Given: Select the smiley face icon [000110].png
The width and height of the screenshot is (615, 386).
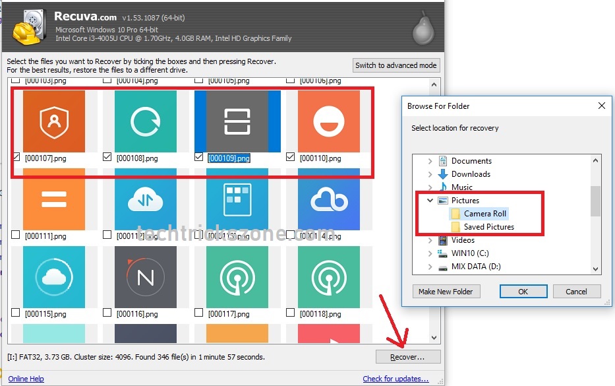Looking at the screenshot, I should pyautogui.click(x=328, y=121).
